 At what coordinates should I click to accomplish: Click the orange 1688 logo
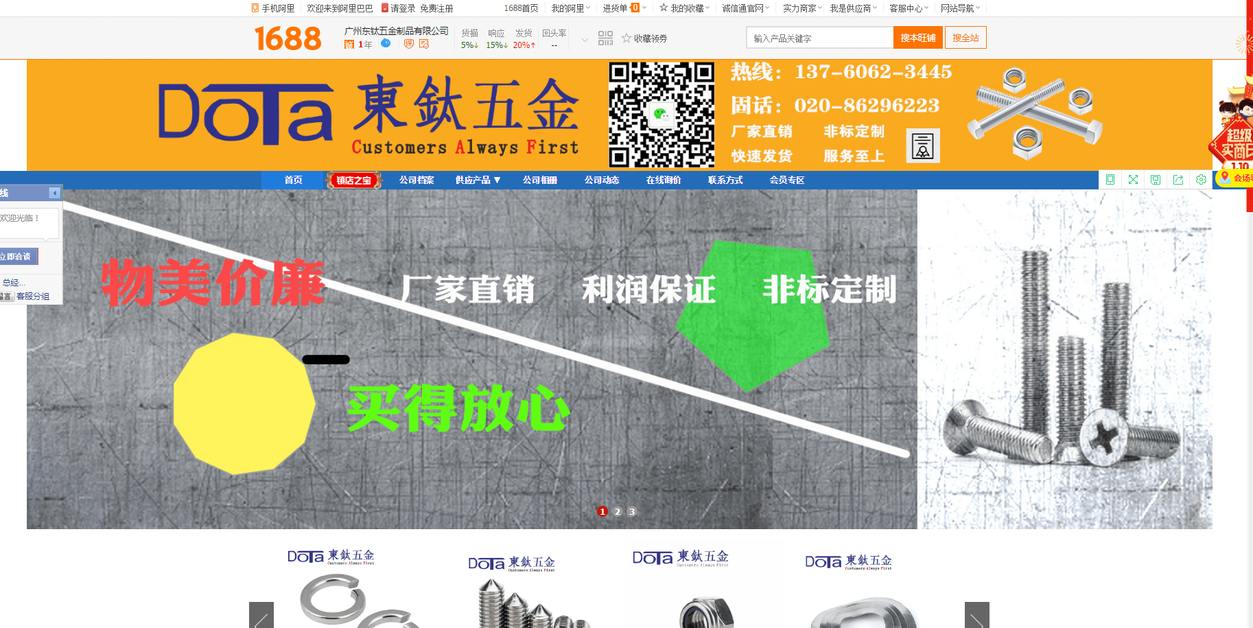(x=288, y=38)
